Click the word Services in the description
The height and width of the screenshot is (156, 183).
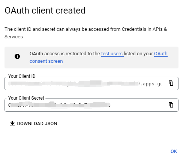13,37
